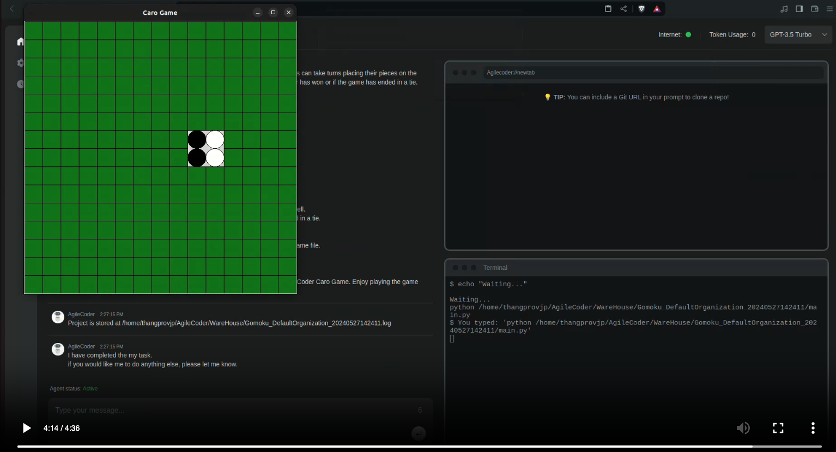Click the Git URL tip text
The width and height of the screenshot is (836, 452).
pos(636,97)
